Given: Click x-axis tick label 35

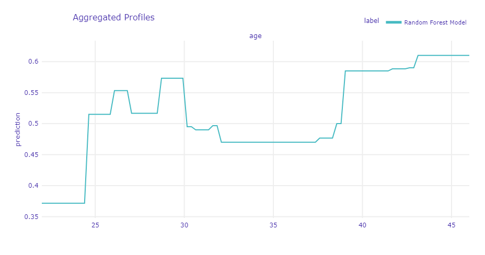Looking at the screenshot, I should click(x=273, y=225).
